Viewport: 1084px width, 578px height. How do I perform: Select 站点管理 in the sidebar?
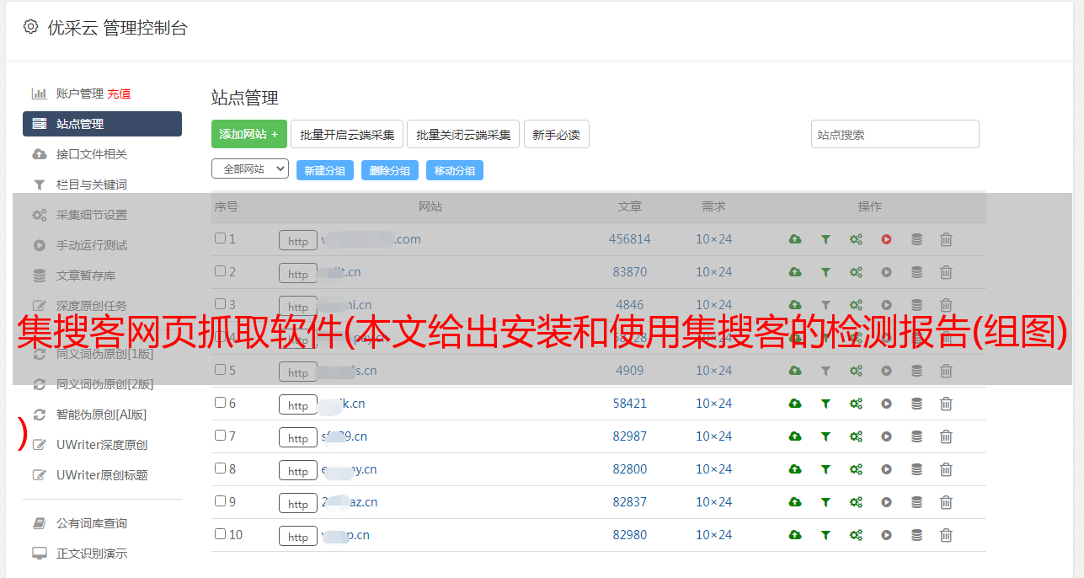(102, 124)
